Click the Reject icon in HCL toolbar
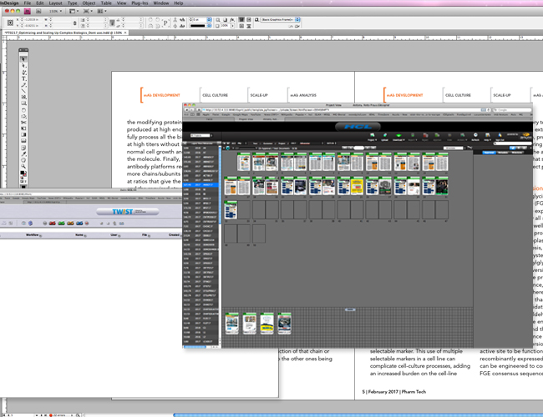Screen dimensions: 543x417 tap(425, 137)
